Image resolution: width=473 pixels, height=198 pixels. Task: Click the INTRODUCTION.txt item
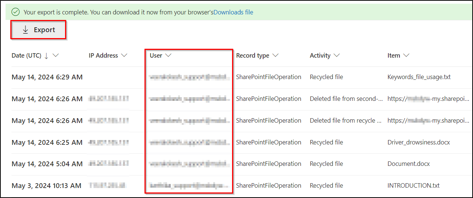tap(414, 185)
